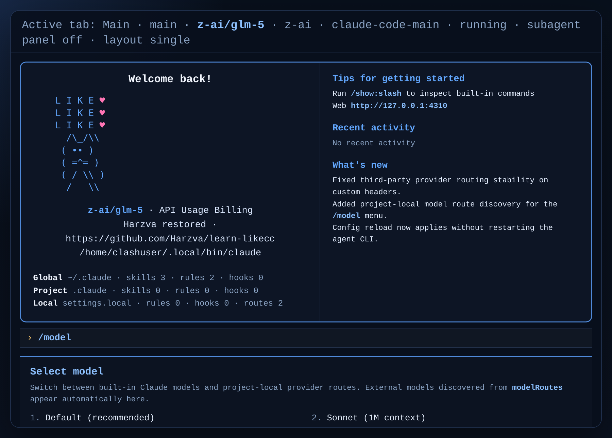Click skills 3 in the Global row

coord(146,278)
